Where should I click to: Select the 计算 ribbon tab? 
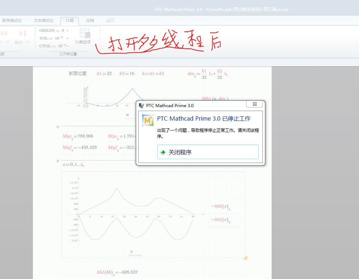pos(70,21)
